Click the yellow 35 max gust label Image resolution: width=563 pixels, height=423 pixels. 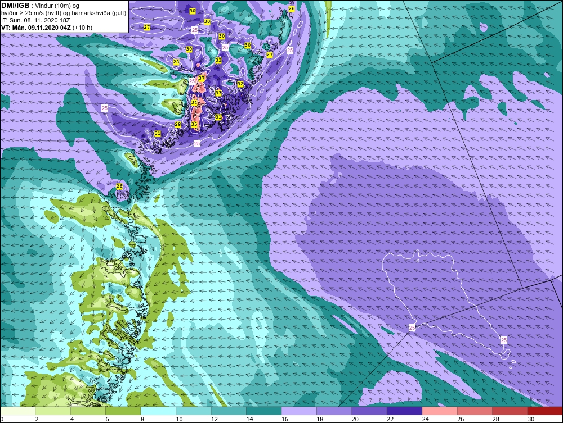194,124
